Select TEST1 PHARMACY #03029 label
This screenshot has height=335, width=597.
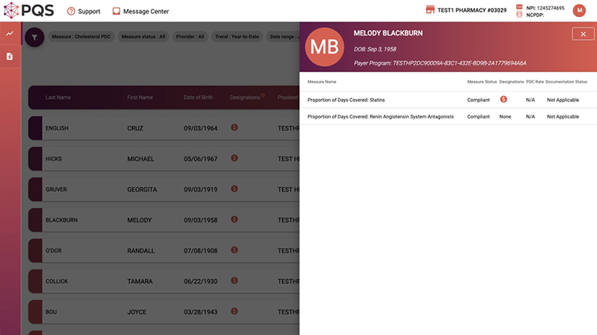472,10
